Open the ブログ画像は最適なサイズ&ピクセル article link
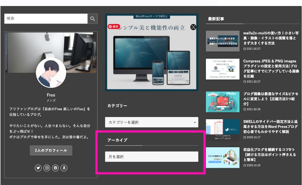This screenshot has width=302, height=185. 271,99
